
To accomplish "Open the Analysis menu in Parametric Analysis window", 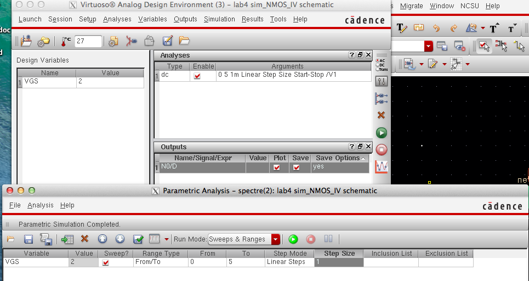I will pyautogui.click(x=41, y=205).
